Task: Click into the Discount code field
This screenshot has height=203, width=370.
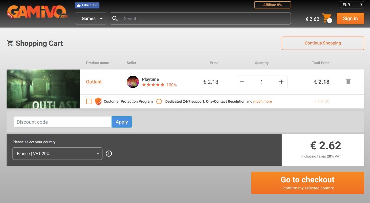Action: 62,122
